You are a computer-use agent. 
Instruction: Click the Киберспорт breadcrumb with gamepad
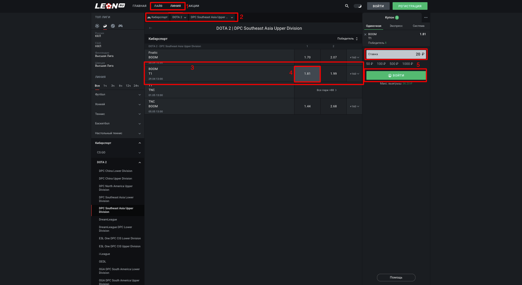point(157,17)
